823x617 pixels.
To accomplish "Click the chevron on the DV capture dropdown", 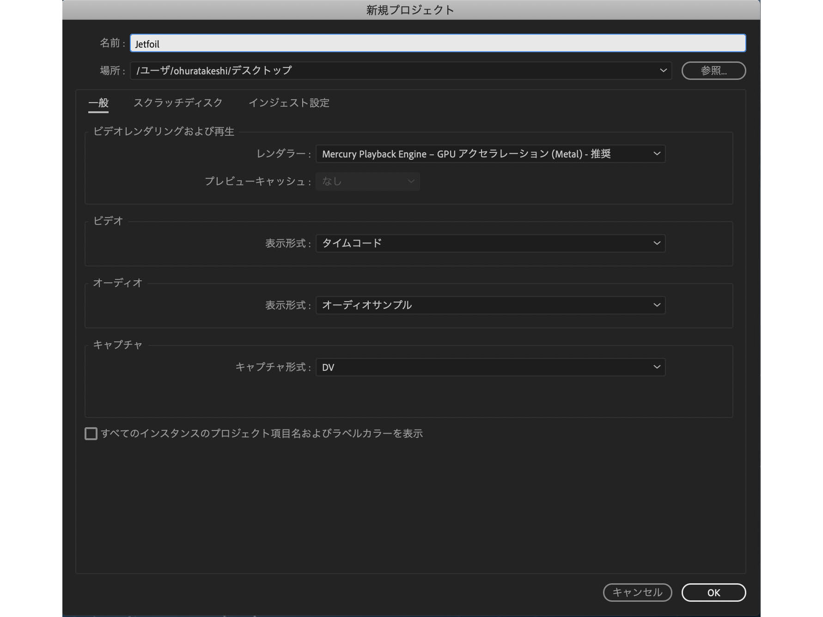I will (x=657, y=367).
